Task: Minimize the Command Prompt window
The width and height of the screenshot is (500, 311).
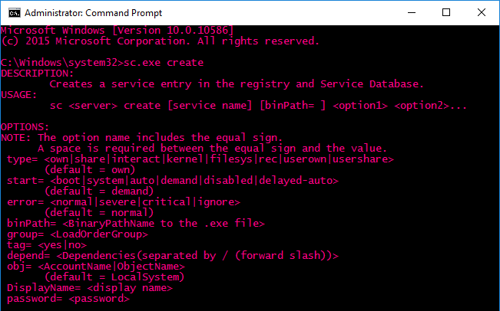Action: coord(412,13)
